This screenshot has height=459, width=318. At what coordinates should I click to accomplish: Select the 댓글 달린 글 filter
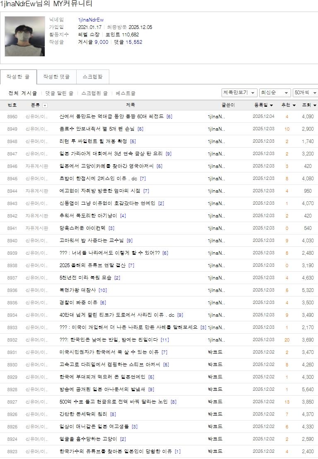[x=59, y=93]
